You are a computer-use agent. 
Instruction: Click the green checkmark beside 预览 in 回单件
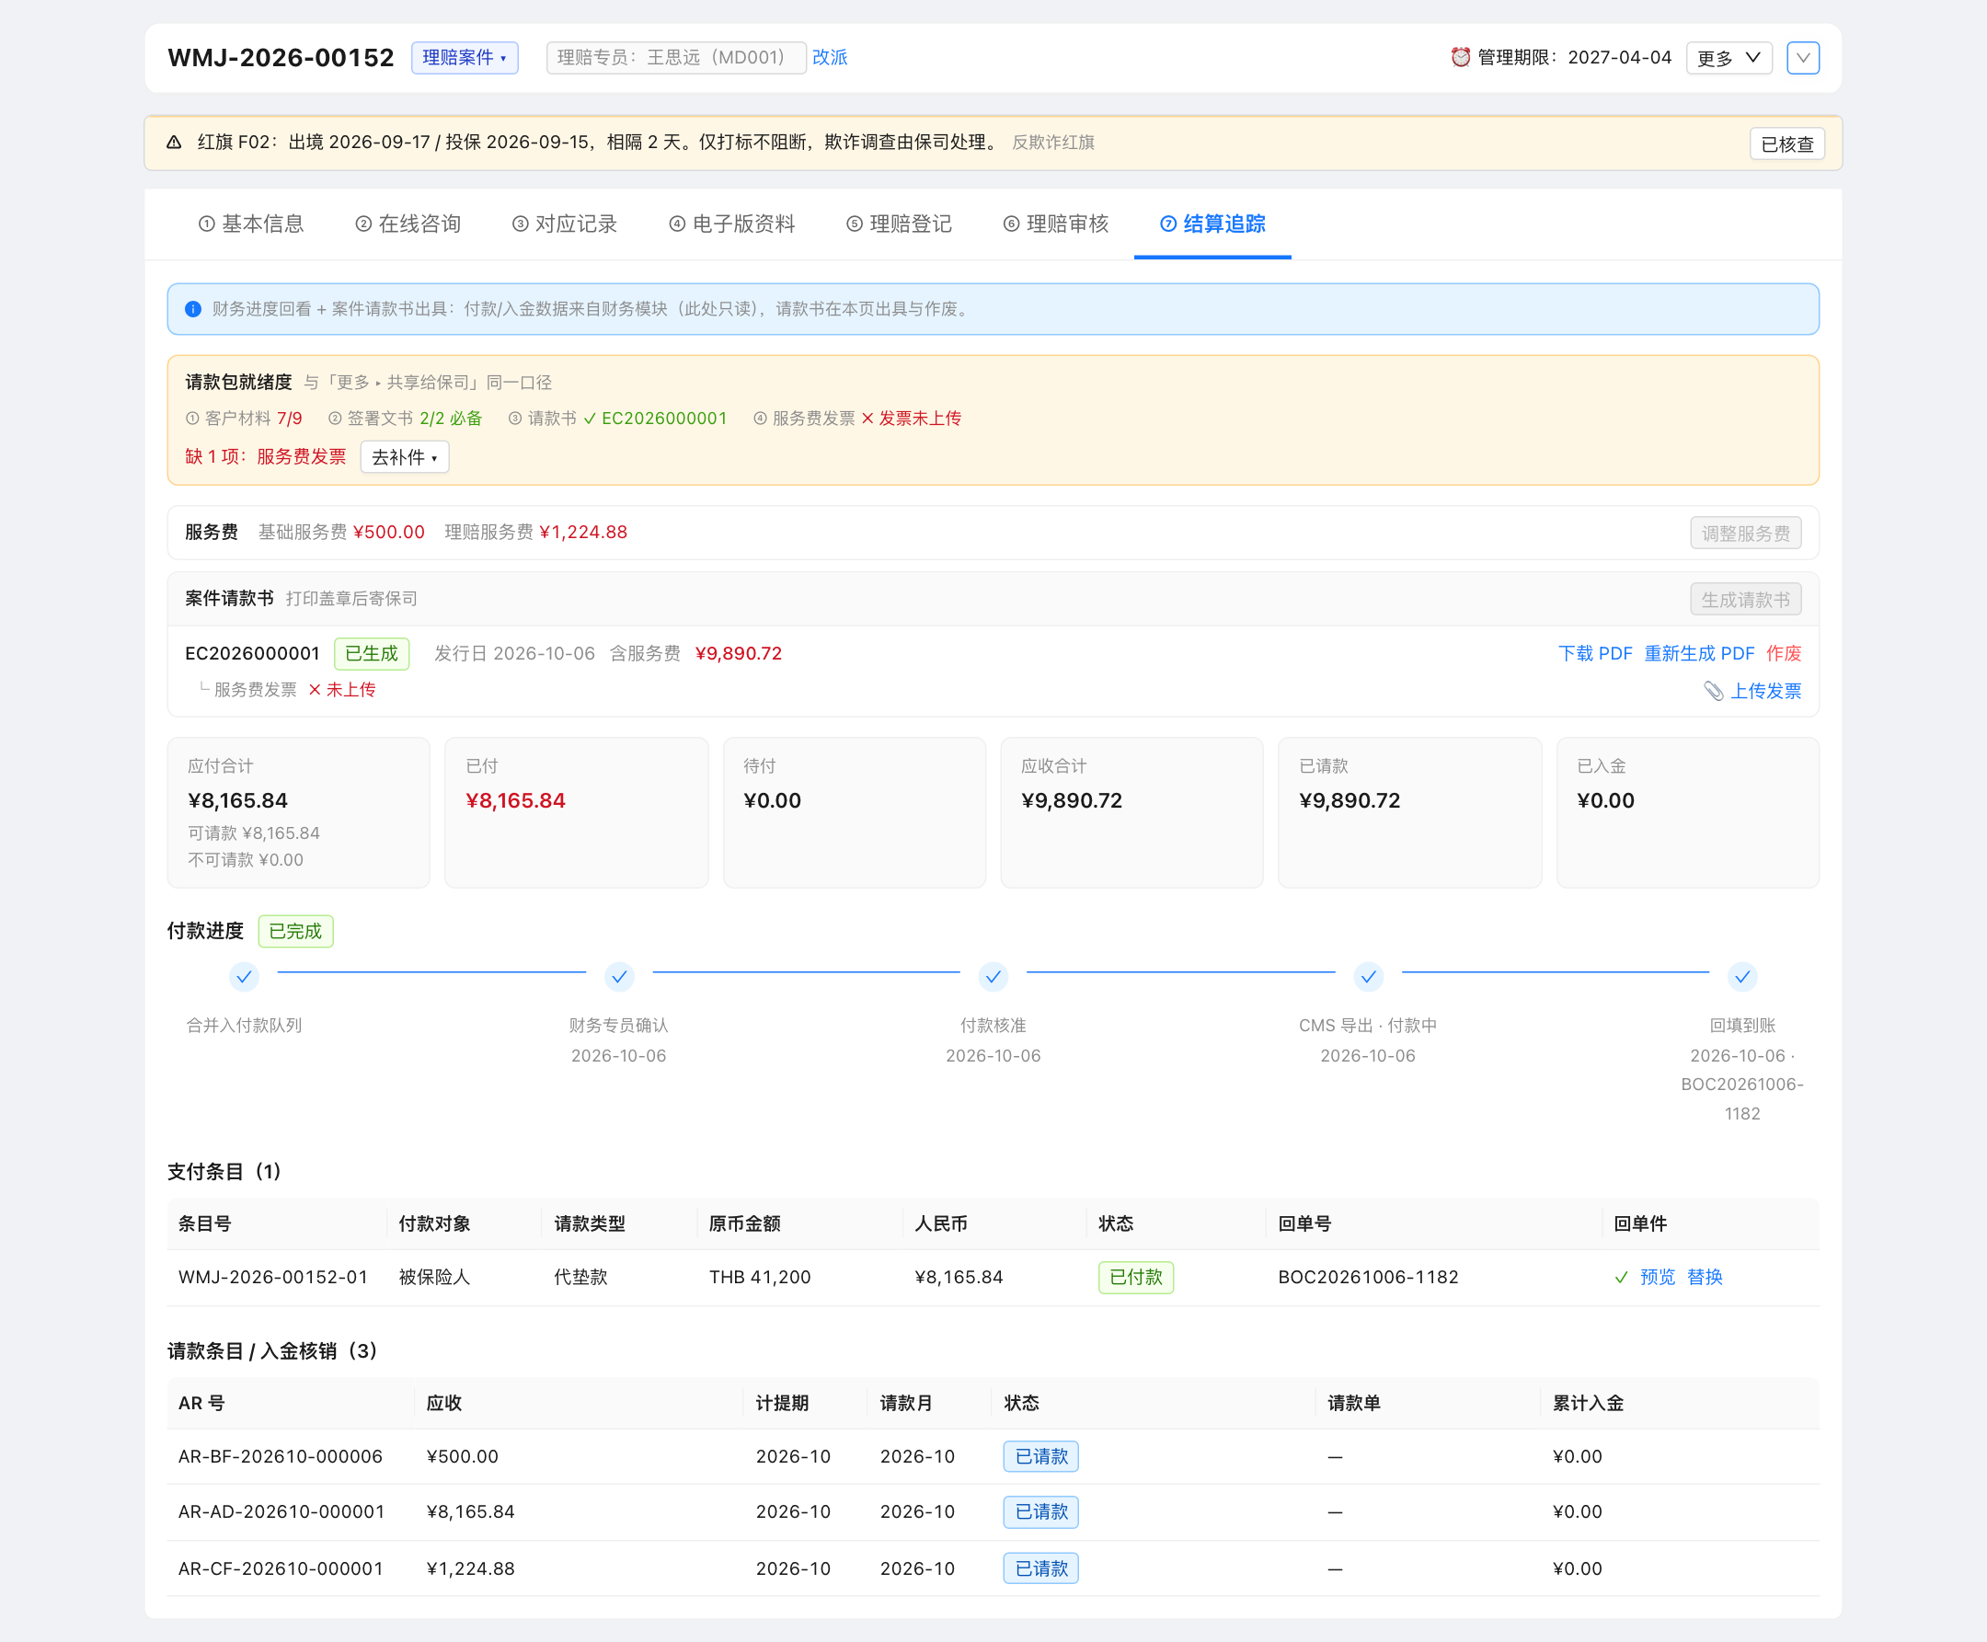1621,1278
